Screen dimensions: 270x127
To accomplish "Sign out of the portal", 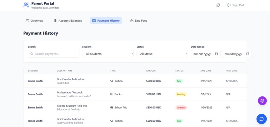I will (x=235, y=5).
